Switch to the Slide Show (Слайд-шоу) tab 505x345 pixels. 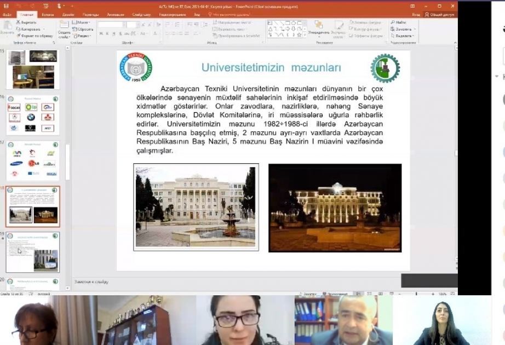(x=141, y=14)
